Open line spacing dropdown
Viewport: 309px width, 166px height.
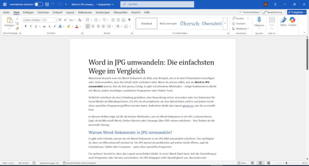[110, 26]
